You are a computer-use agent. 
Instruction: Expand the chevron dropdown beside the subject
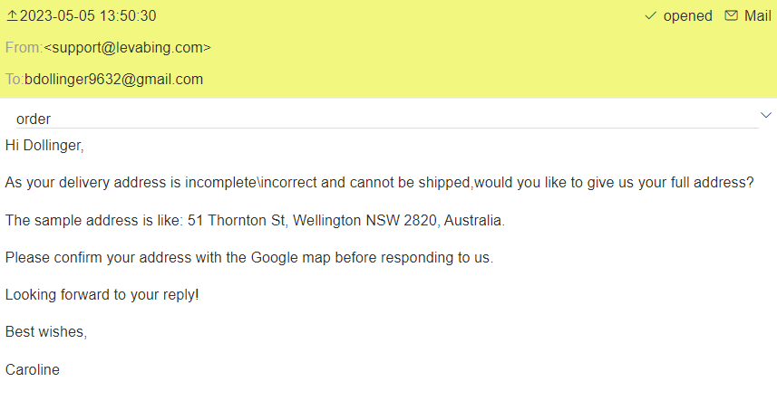[x=765, y=115]
